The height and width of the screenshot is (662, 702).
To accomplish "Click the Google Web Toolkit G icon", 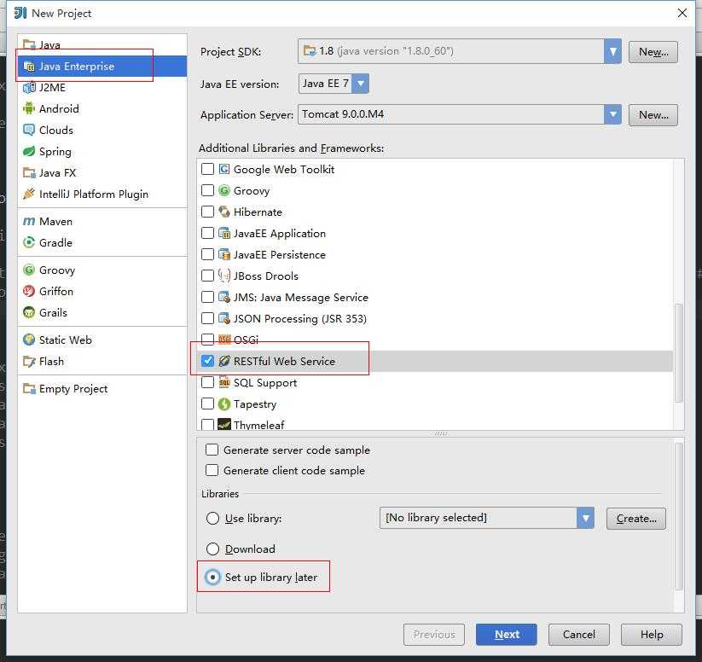I will tap(223, 169).
